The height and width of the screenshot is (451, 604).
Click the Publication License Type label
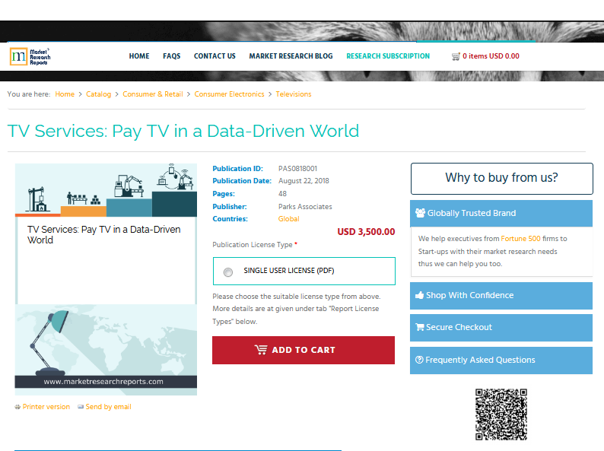(253, 245)
